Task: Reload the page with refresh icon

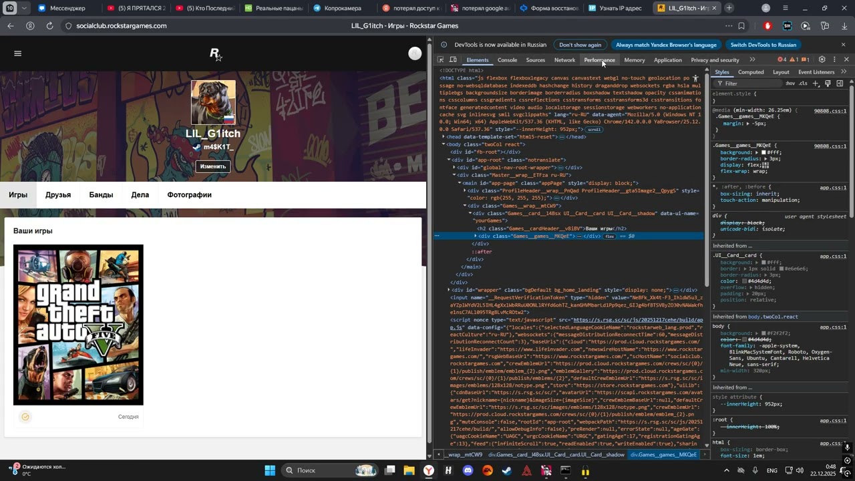Action: (49, 26)
